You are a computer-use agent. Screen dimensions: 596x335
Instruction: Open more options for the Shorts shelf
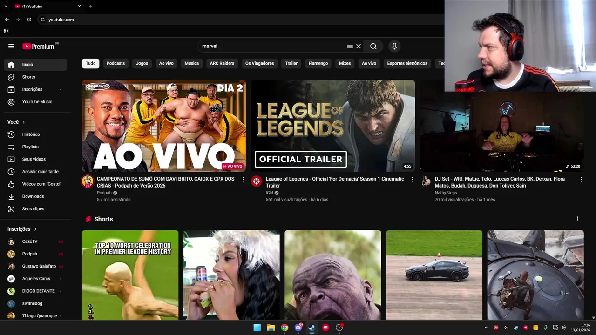click(x=578, y=219)
